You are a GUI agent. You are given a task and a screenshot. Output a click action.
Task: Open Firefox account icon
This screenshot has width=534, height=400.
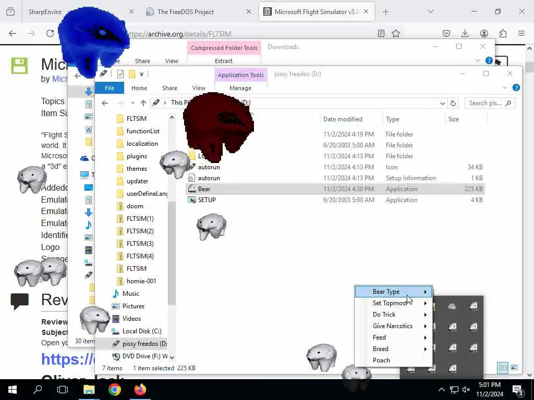[484, 33]
